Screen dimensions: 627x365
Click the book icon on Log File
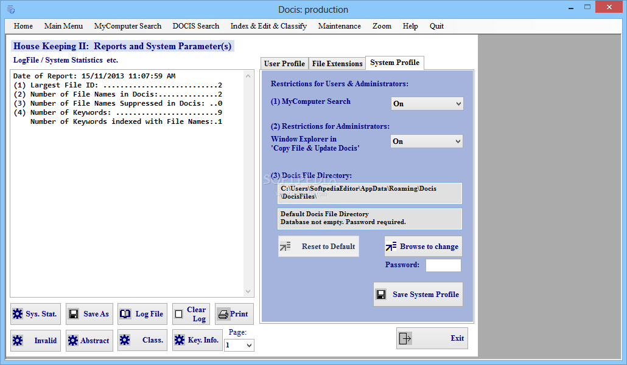click(125, 314)
